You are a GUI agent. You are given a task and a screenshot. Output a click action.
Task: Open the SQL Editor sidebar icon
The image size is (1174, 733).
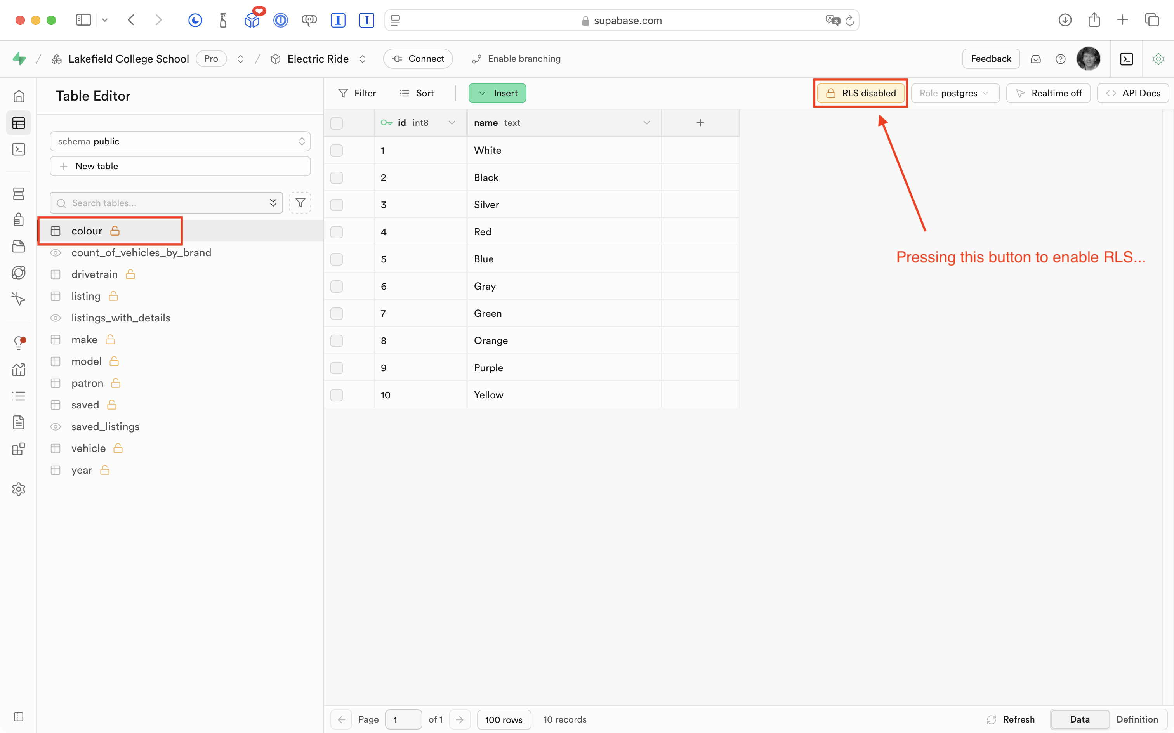(18, 149)
